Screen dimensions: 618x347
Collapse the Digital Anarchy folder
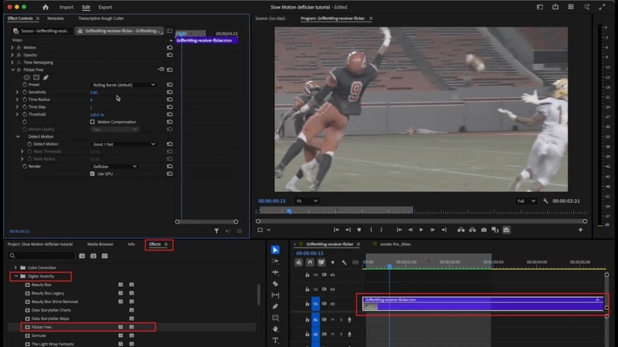(x=16, y=275)
